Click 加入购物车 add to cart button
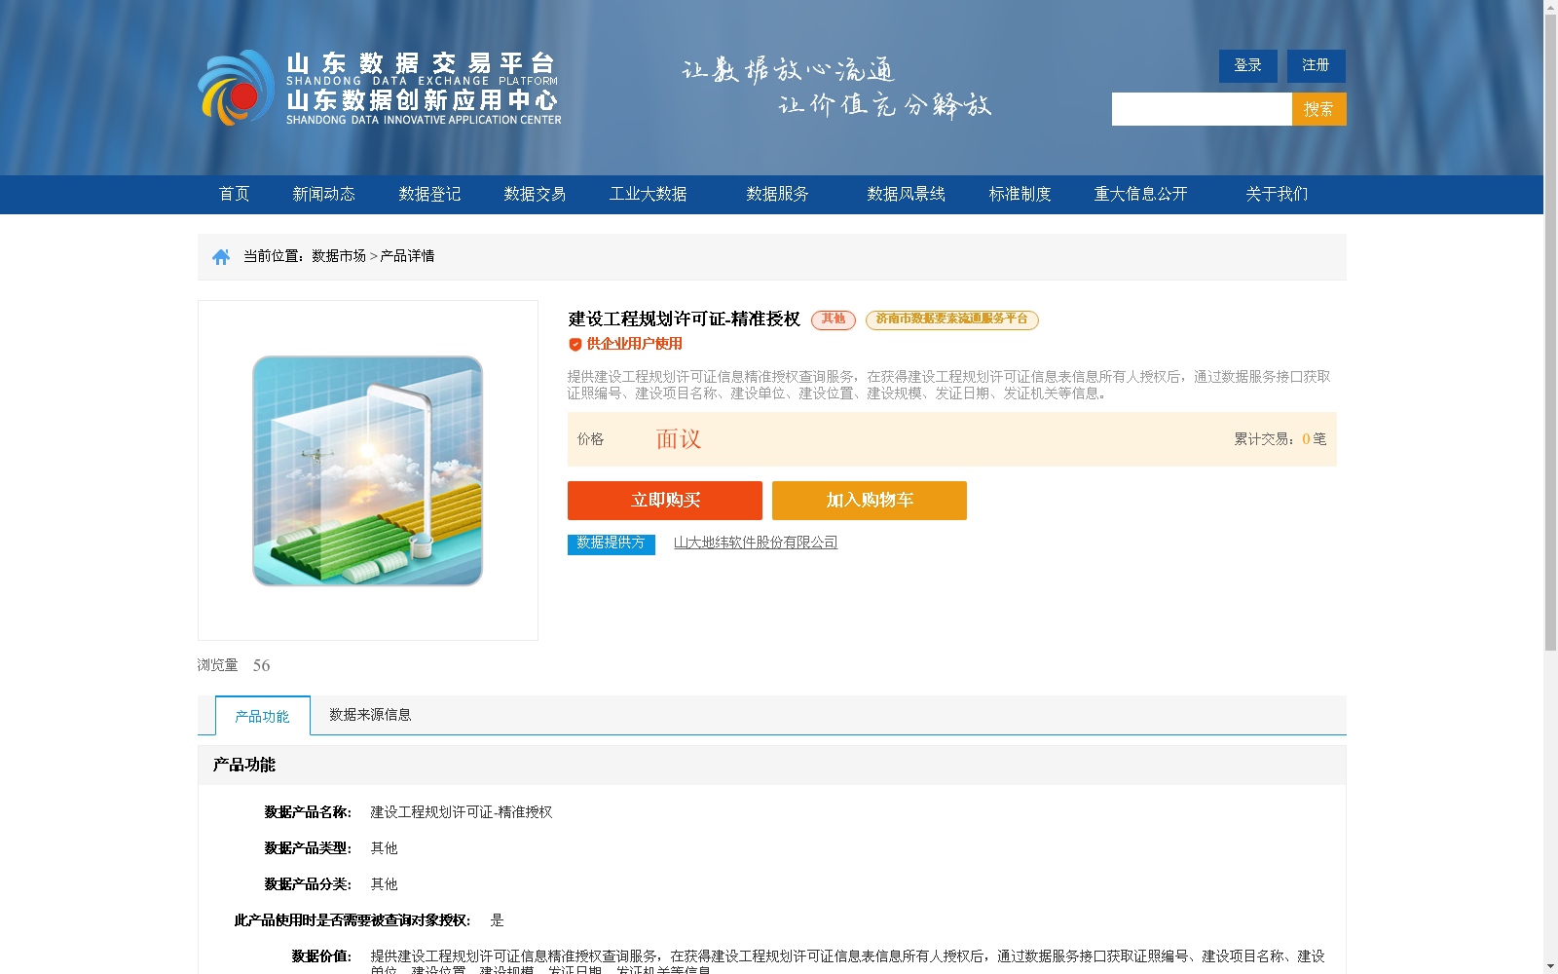1558x974 pixels. coord(870,501)
